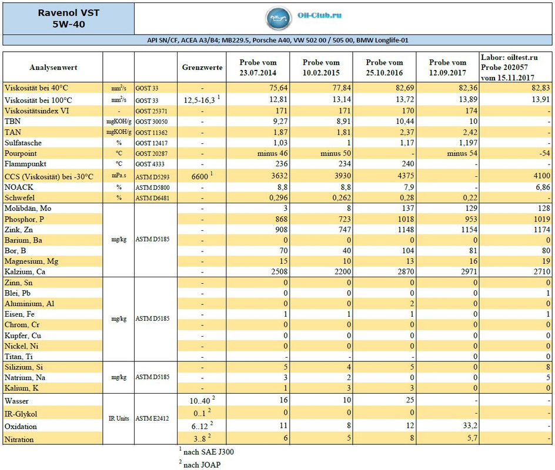Click the 12,5-16,3 Grenzwerte value
Screen dimensions: 555x470
(x=202, y=99)
